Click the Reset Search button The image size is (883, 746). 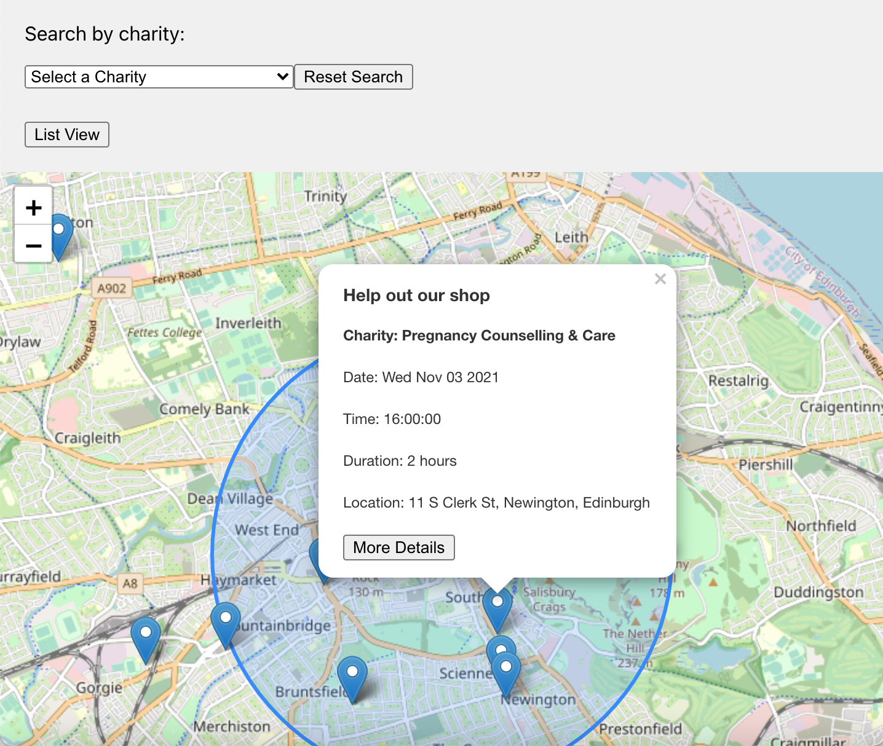(x=353, y=76)
